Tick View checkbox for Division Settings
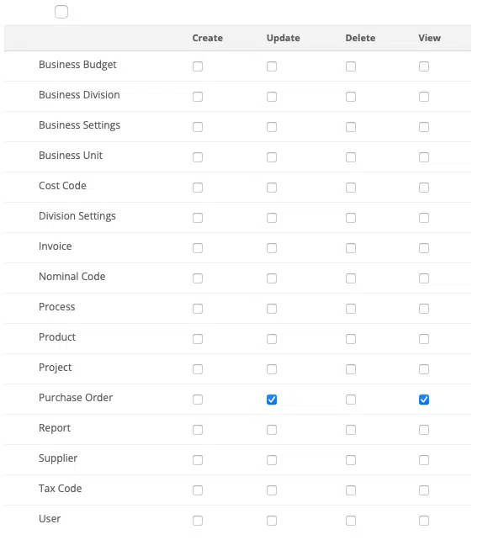Screen dimensions: 488x540 coord(424,218)
